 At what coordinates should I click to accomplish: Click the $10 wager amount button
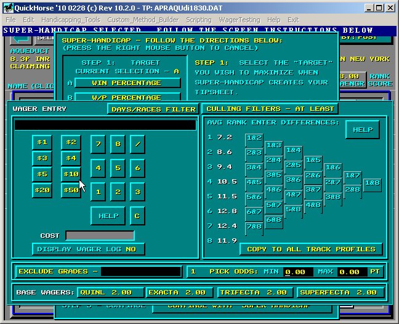pos(71,174)
